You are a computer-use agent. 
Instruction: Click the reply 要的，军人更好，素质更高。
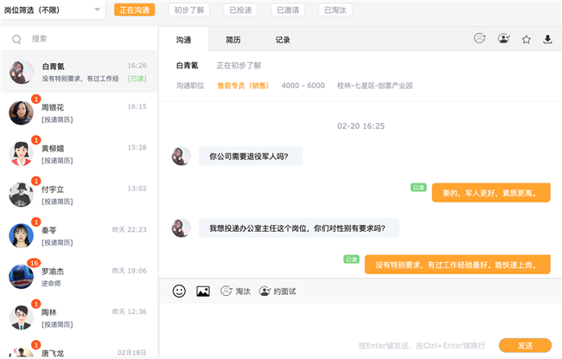point(491,193)
